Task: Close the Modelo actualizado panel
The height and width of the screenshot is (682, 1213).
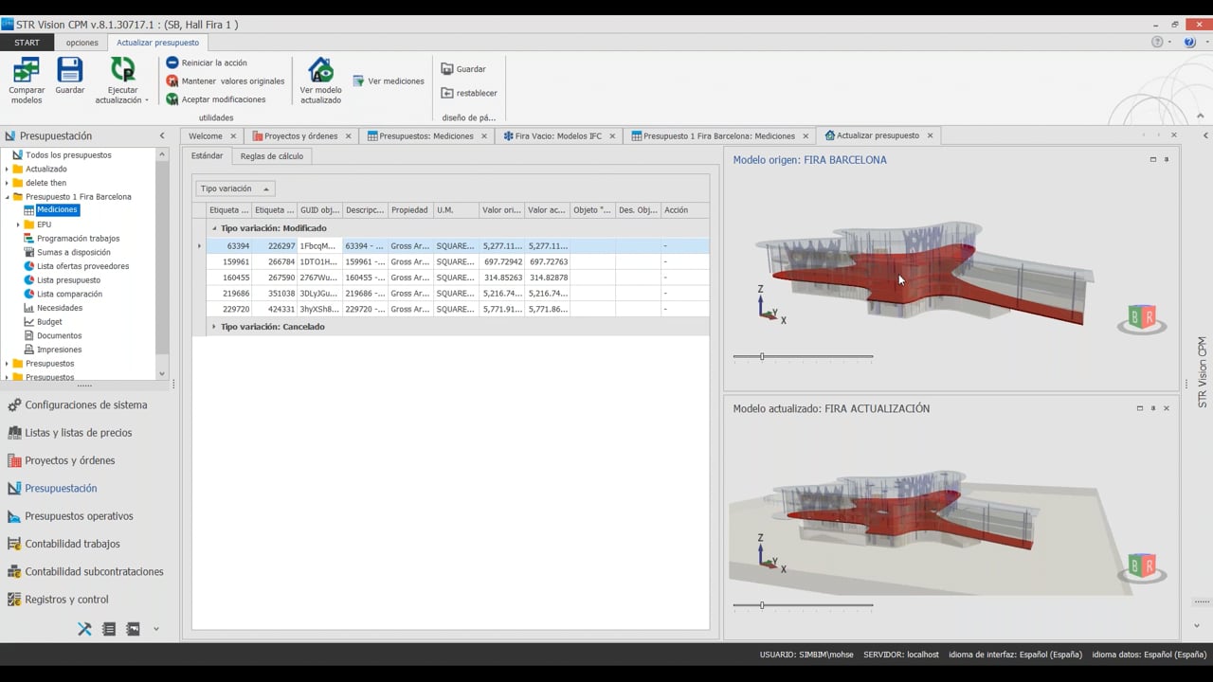Action: click(1167, 408)
